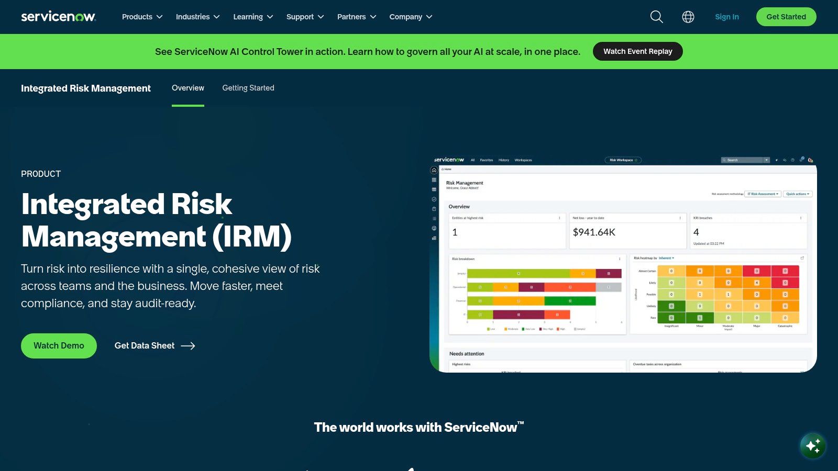
Task: Click the Sign In link
Action: [727, 17]
